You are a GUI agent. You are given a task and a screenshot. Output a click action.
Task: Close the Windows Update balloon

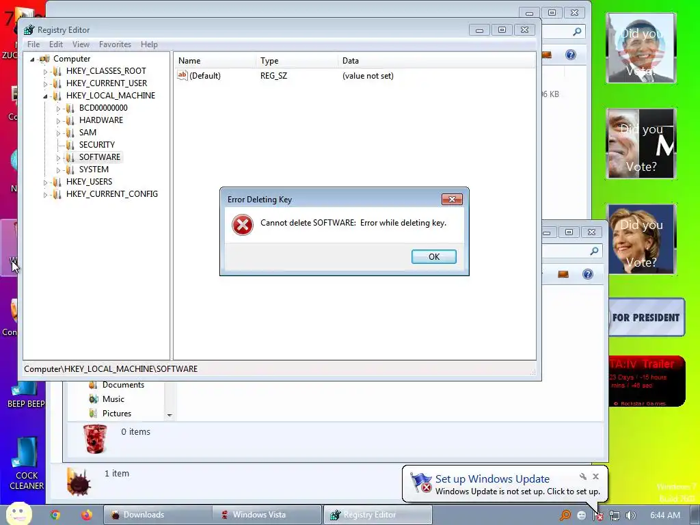point(595,476)
